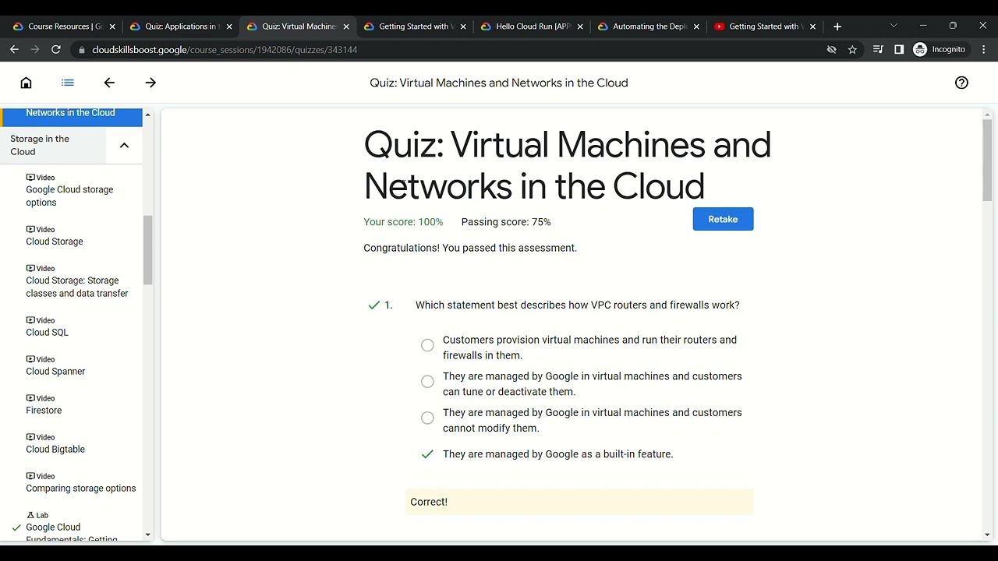998x561 pixels.
Task: Click the 'Your score: 100%' text
Action: click(403, 222)
